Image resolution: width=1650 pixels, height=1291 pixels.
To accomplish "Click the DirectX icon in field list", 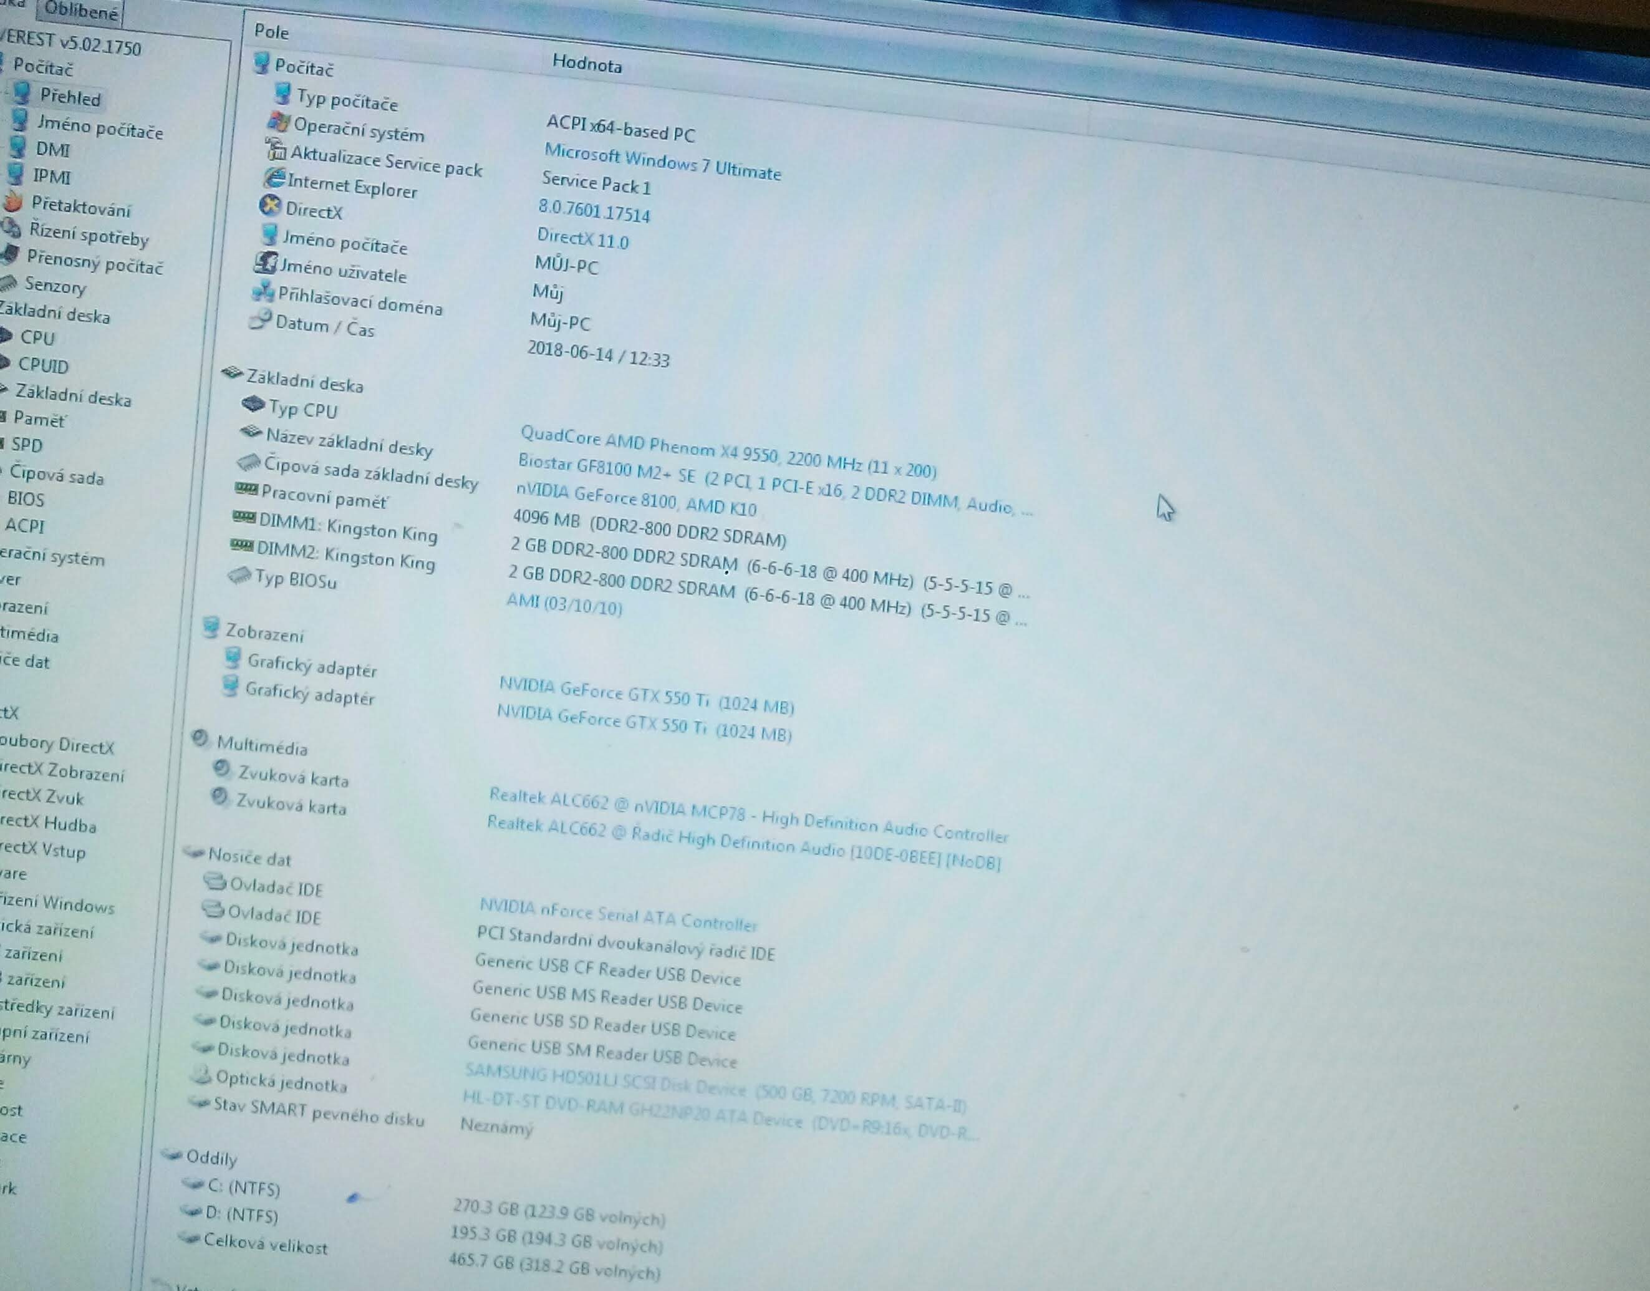I will point(270,206).
